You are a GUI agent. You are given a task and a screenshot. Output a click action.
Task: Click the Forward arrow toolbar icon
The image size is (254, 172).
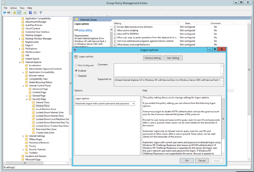click(x=9, y=12)
